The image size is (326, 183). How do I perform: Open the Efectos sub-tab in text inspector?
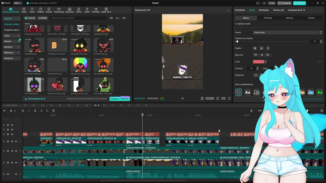pos(311,18)
